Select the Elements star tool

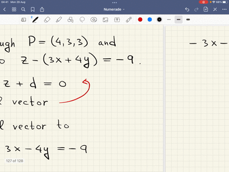[94, 20]
